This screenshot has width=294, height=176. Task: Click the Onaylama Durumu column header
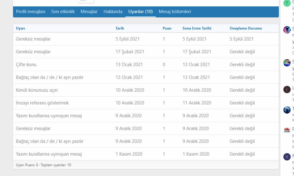[246, 28]
